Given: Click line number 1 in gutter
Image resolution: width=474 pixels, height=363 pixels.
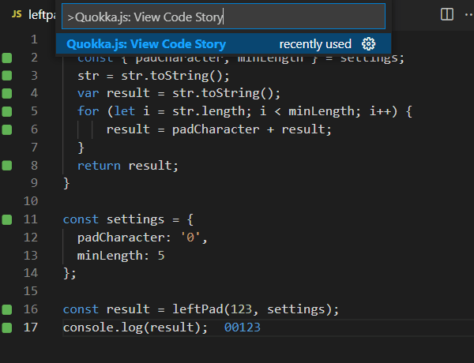Looking at the screenshot, I should (x=34, y=39).
